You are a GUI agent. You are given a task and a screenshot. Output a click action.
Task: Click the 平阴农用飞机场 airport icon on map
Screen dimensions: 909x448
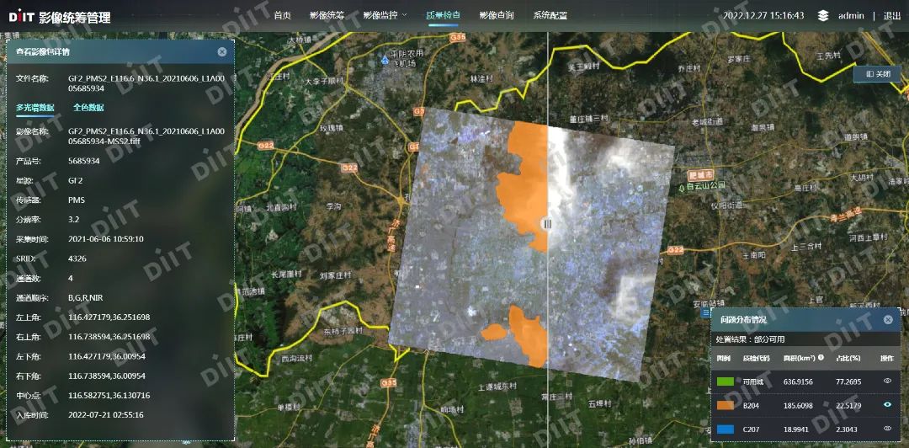[385, 59]
